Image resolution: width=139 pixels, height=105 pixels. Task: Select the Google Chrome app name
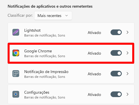38,51
